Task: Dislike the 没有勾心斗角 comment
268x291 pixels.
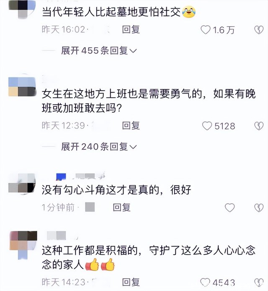Action: click(x=259, y=208)
